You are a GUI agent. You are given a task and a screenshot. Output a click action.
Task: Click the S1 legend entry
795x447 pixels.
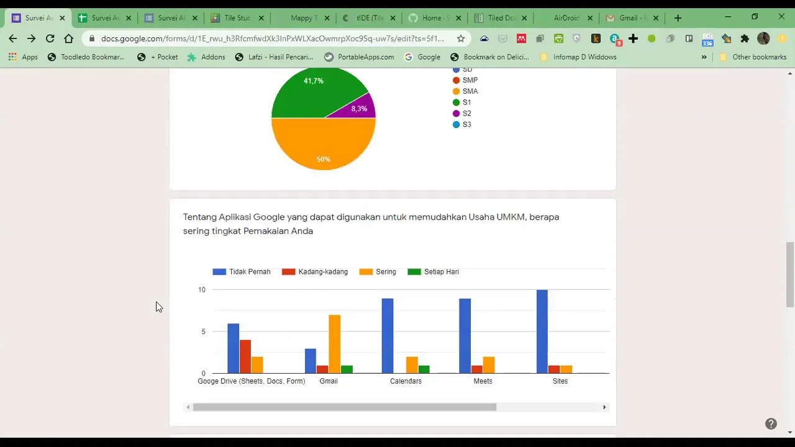(x=461, y=102)
